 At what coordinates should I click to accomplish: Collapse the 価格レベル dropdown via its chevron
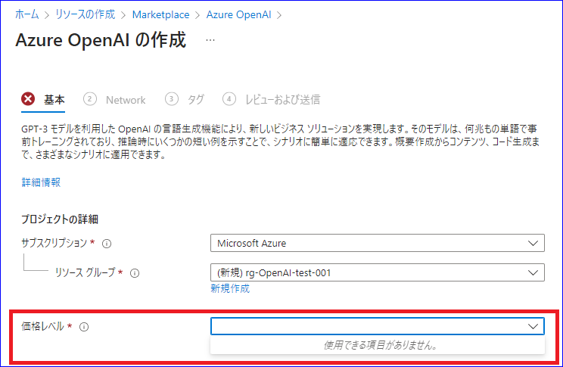click(533, 326)
